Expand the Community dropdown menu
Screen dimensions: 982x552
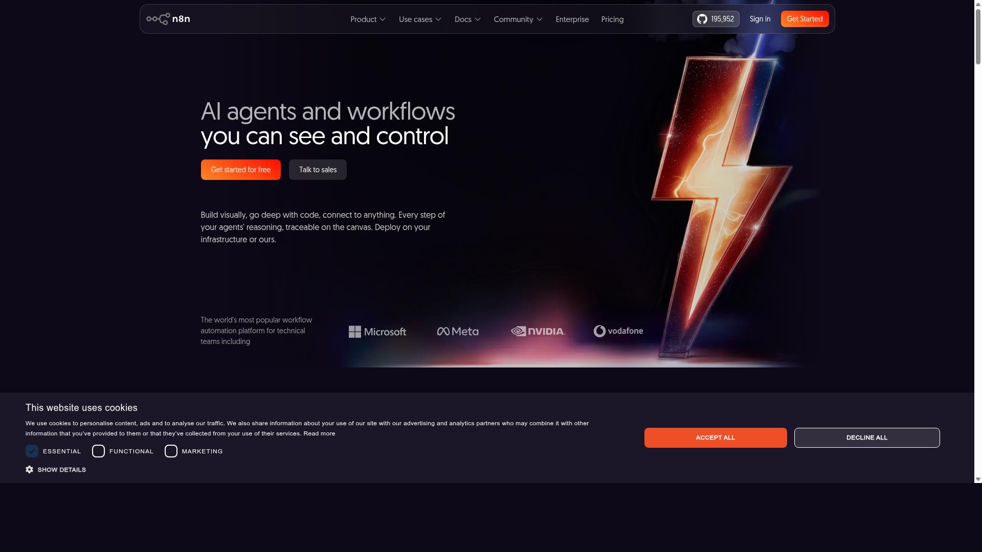coord(518,19)
